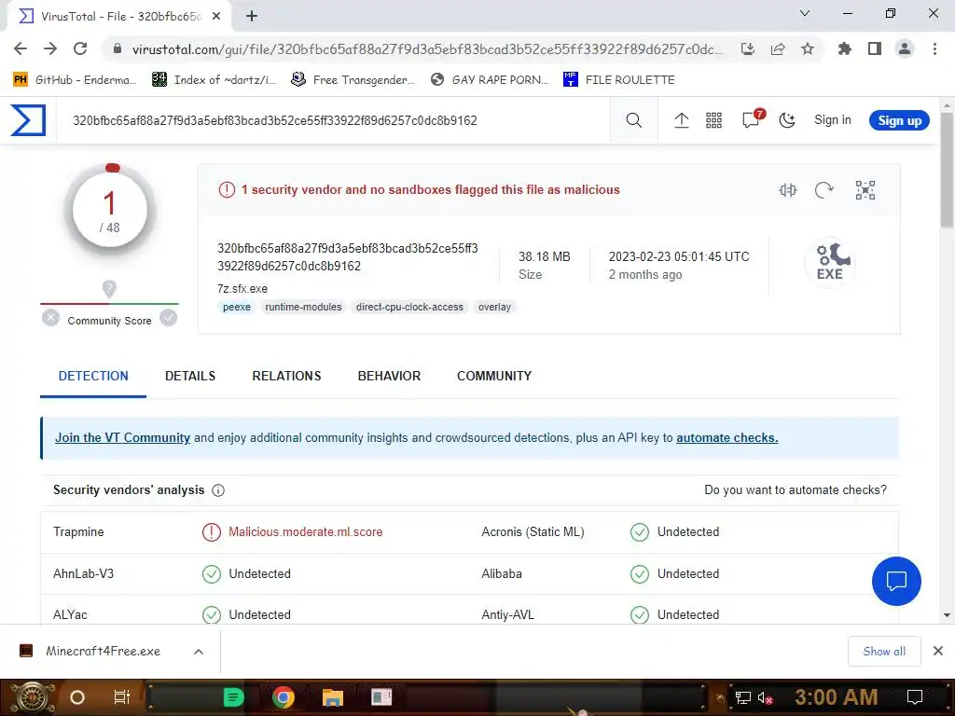Click the Security vendors' analysis info icon

218,490
